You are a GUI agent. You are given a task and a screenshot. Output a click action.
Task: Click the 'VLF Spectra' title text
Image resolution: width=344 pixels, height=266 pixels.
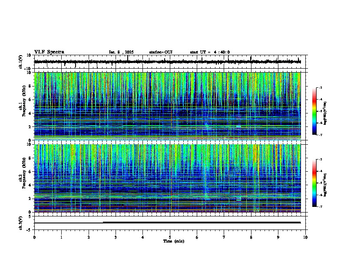pyautogui.click(x=49, y=52)
